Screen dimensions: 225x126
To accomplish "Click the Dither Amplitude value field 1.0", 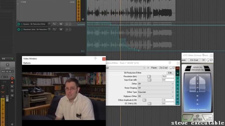I will pyautogui.click(x=168, y=100).
